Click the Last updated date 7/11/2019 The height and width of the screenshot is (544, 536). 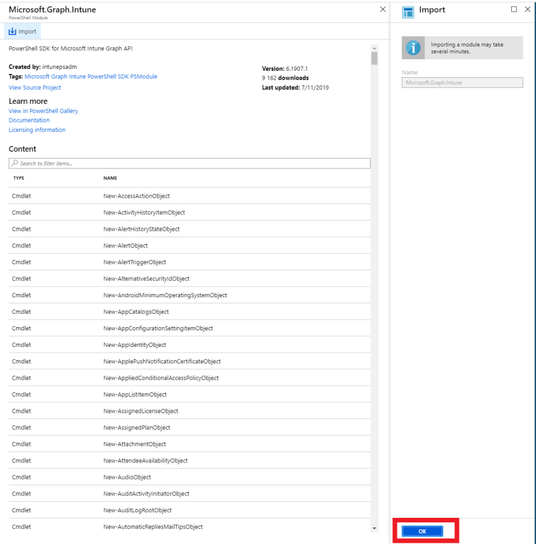pos(315,87)
